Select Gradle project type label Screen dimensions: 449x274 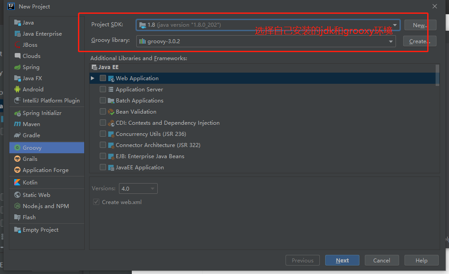click(31, 135)
